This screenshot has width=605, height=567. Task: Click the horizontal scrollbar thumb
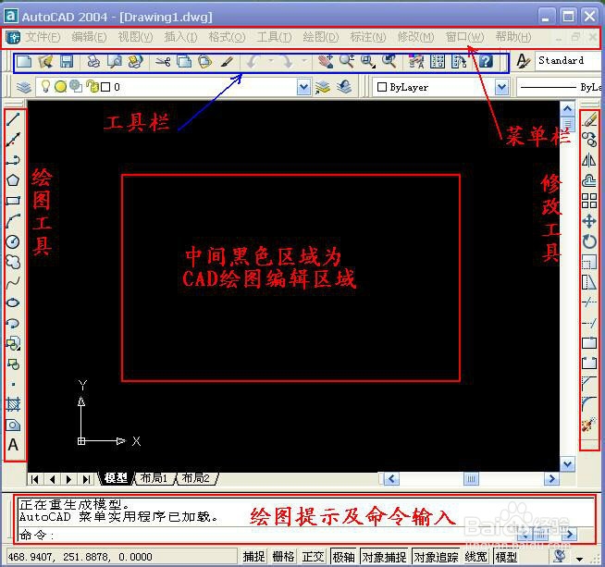click(x=471, y=479)
